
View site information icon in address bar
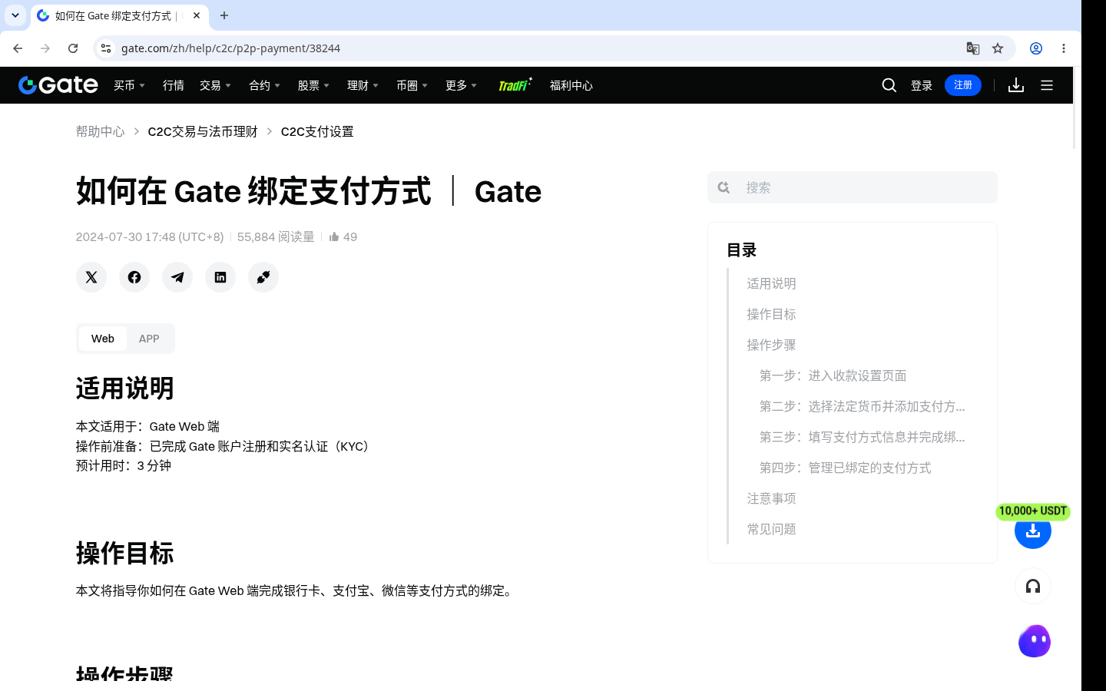pos(106,48)
